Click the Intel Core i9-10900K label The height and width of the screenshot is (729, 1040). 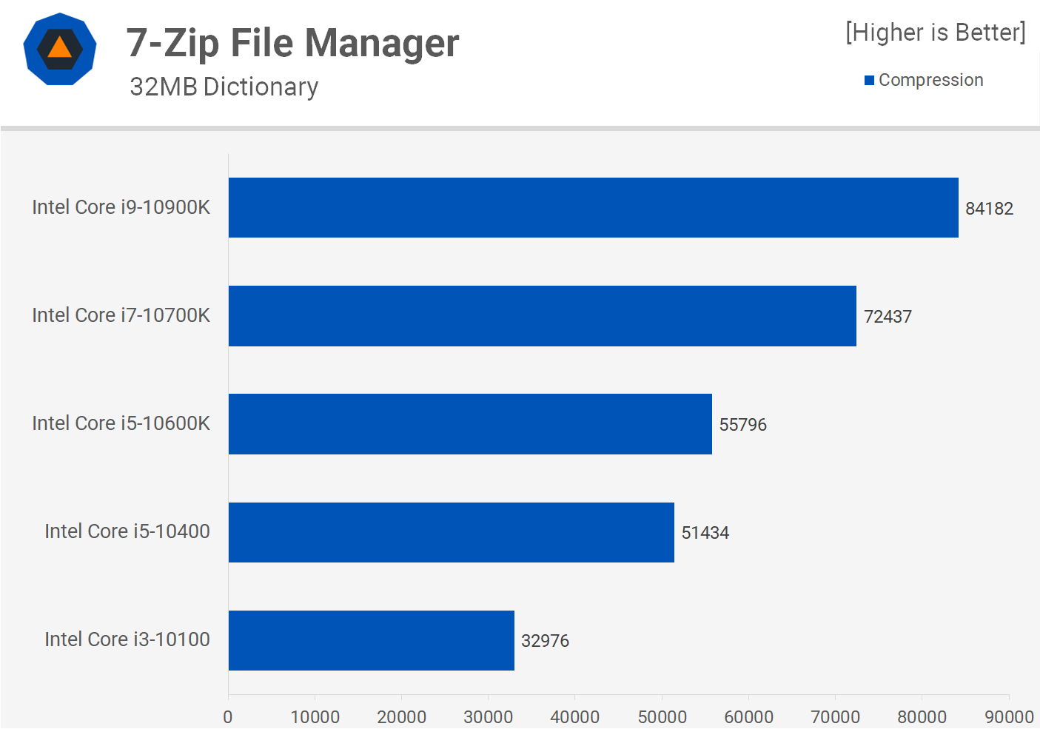(121, 207)
